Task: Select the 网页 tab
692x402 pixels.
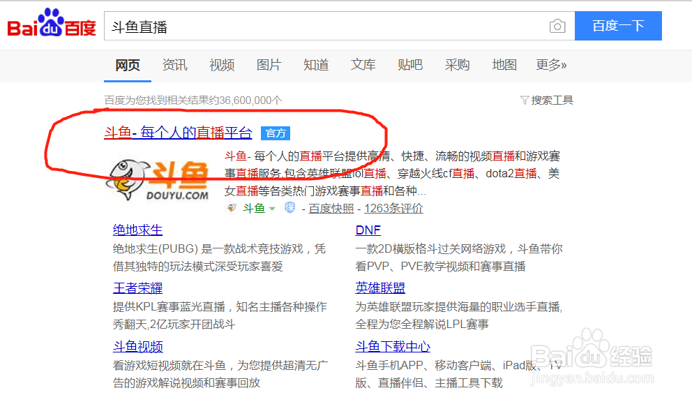Action: tap(128, 66)
